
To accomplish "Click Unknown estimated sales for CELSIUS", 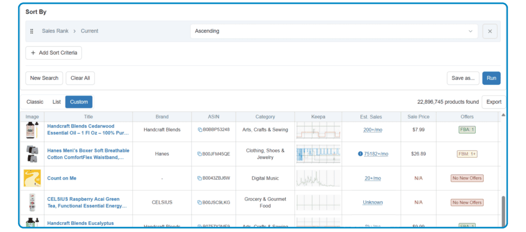I will click(x=373, y=203).
